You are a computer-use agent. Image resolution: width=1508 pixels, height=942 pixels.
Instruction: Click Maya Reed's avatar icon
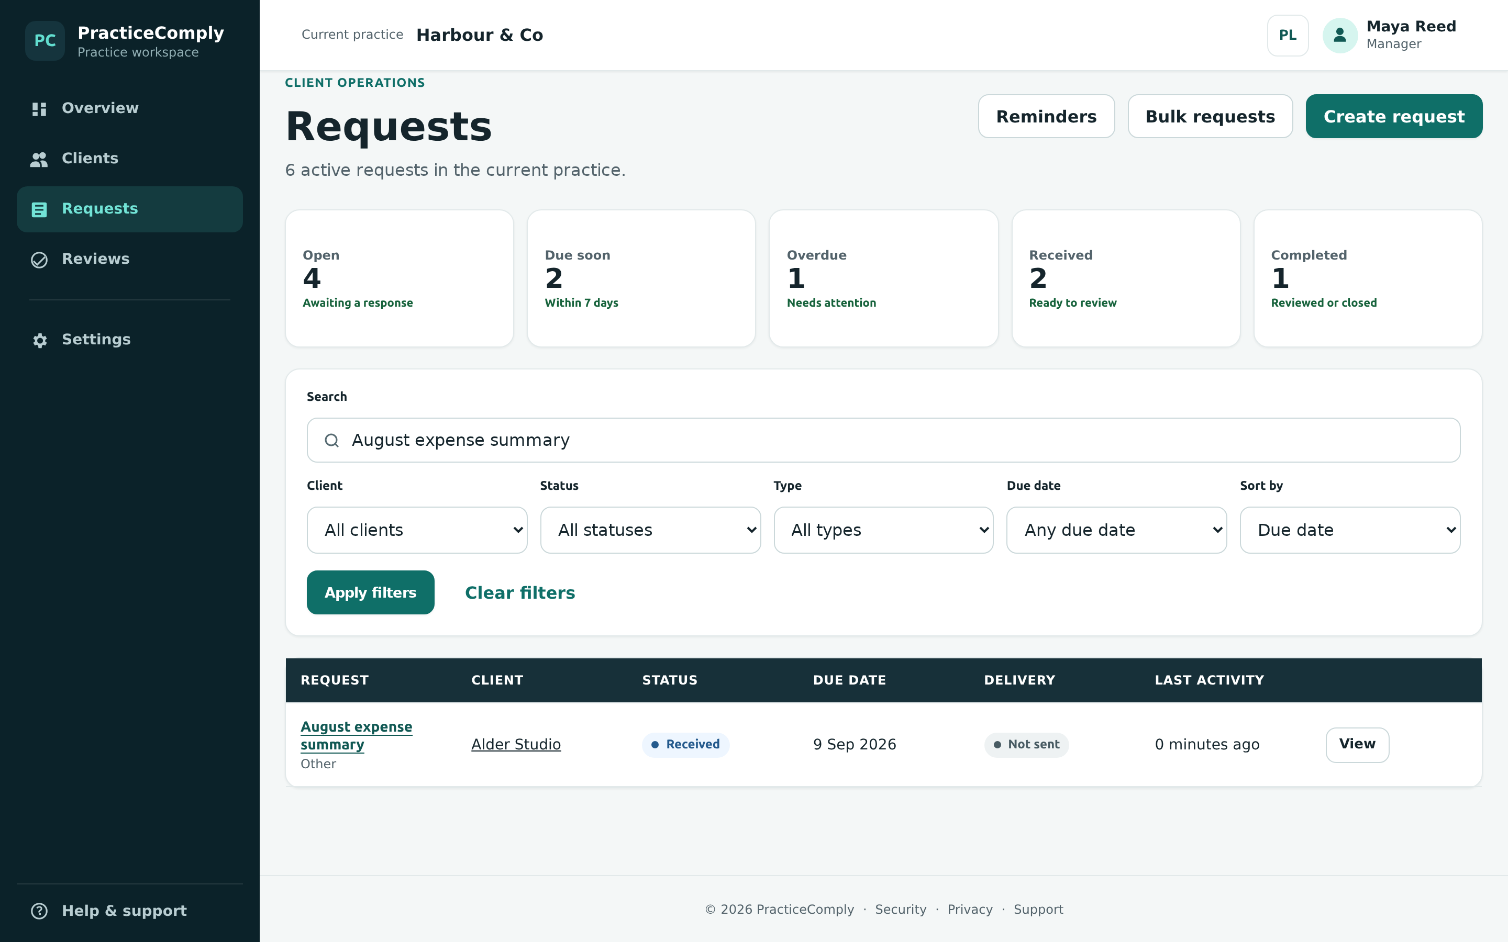click(1340, 36)
